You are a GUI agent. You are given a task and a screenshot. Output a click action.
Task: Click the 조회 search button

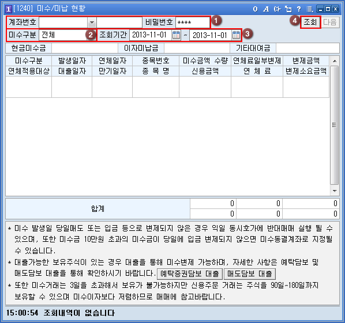pos(310,22)
